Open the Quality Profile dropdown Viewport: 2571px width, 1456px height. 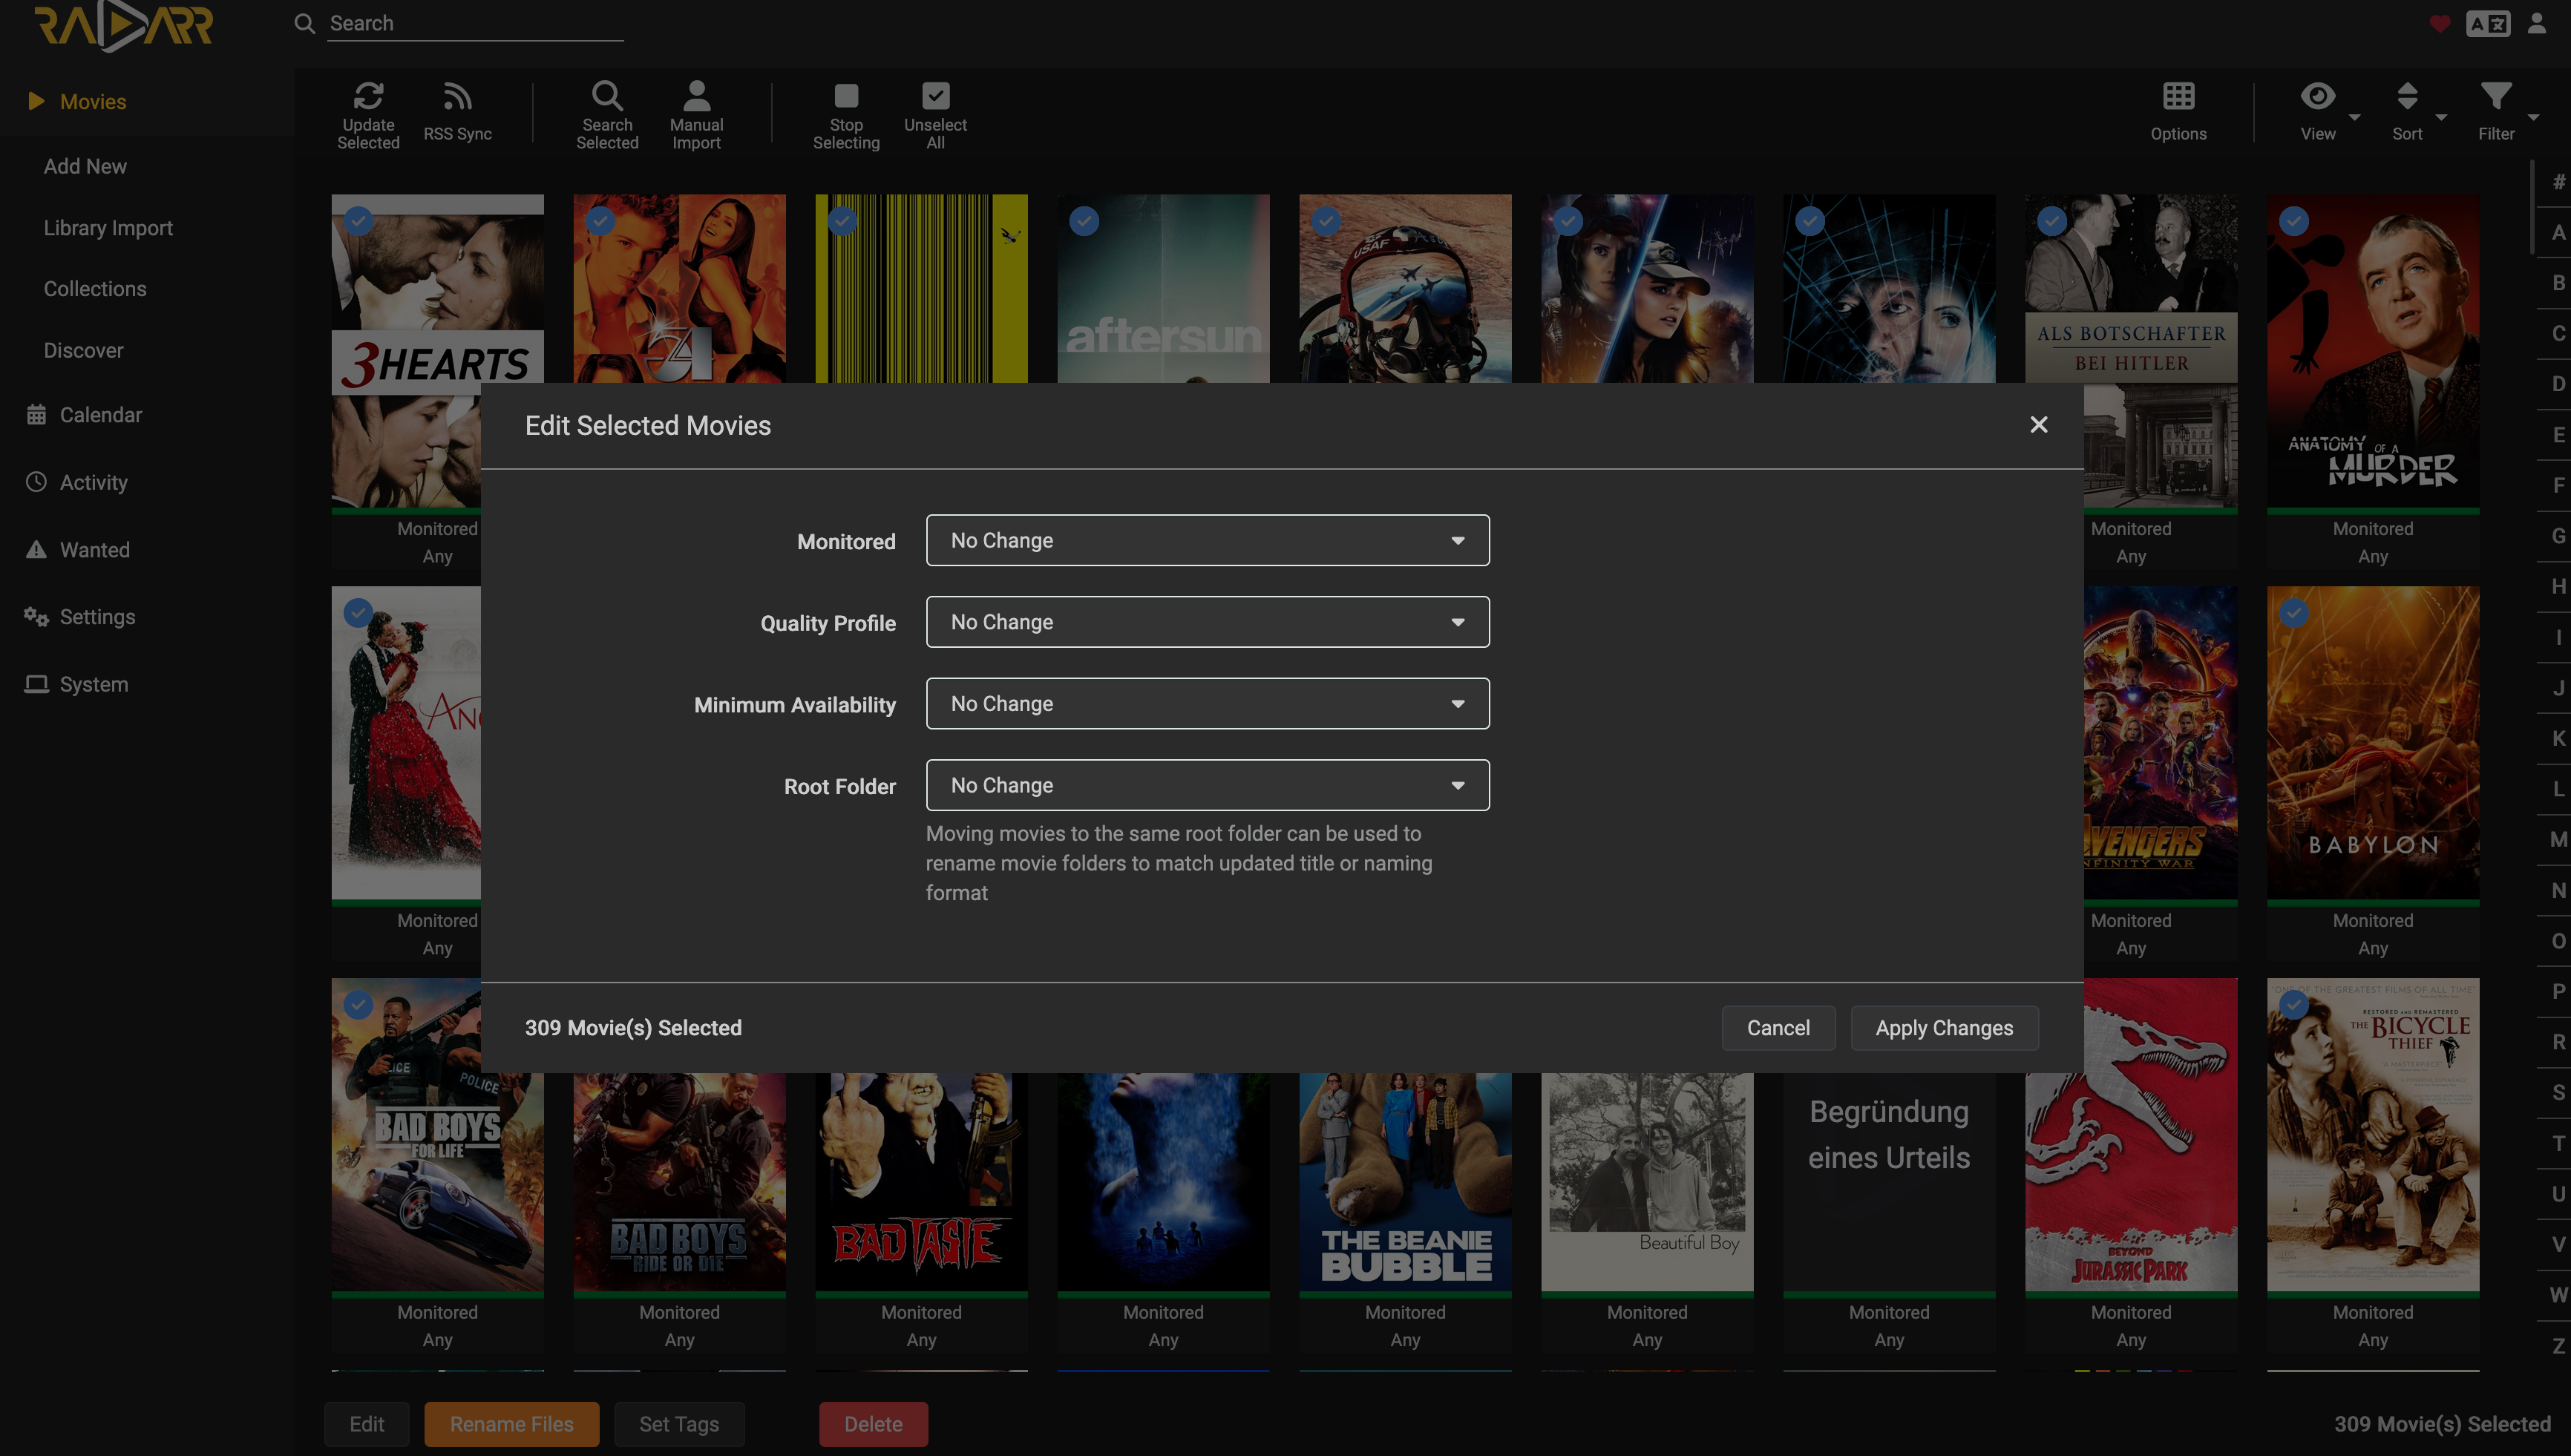pyautogui.click(x=1207, y=622)
